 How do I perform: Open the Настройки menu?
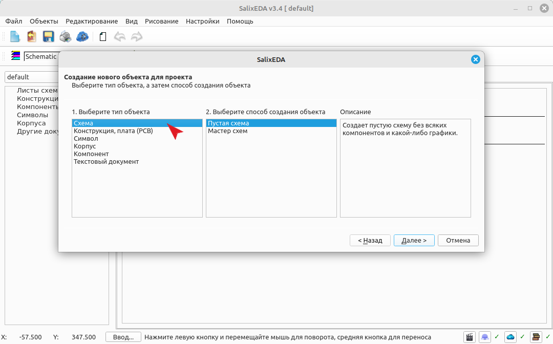202,21
